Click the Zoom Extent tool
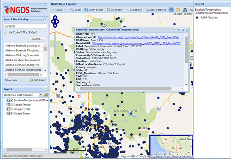 [94, 10]
